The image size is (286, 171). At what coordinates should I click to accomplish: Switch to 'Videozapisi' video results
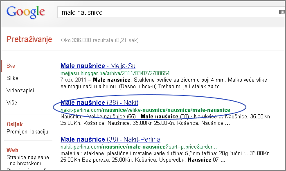(20, 91)
